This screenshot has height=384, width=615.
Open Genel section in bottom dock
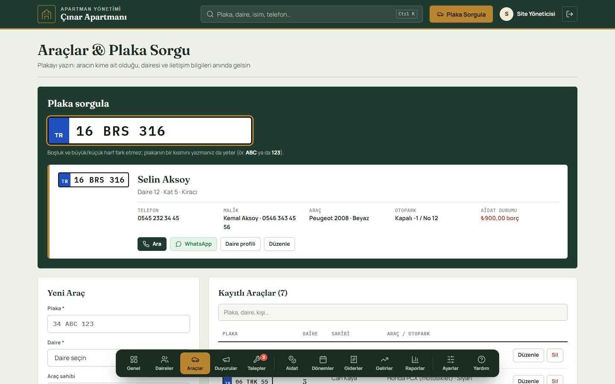tap(134, 363)
